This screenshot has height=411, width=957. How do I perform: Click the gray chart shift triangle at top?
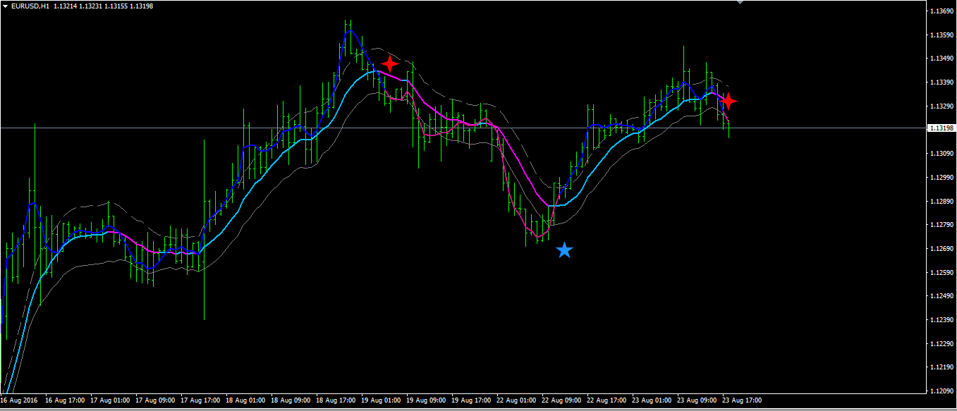tap(739, 2)
